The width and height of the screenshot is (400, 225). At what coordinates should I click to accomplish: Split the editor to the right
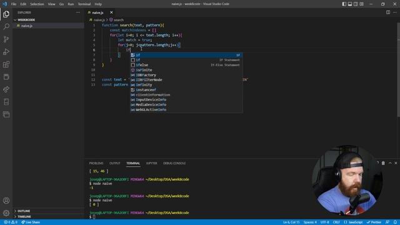(388, 12)
